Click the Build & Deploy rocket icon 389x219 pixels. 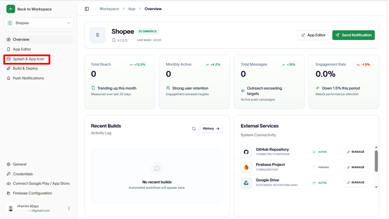[x=9, y=69]
